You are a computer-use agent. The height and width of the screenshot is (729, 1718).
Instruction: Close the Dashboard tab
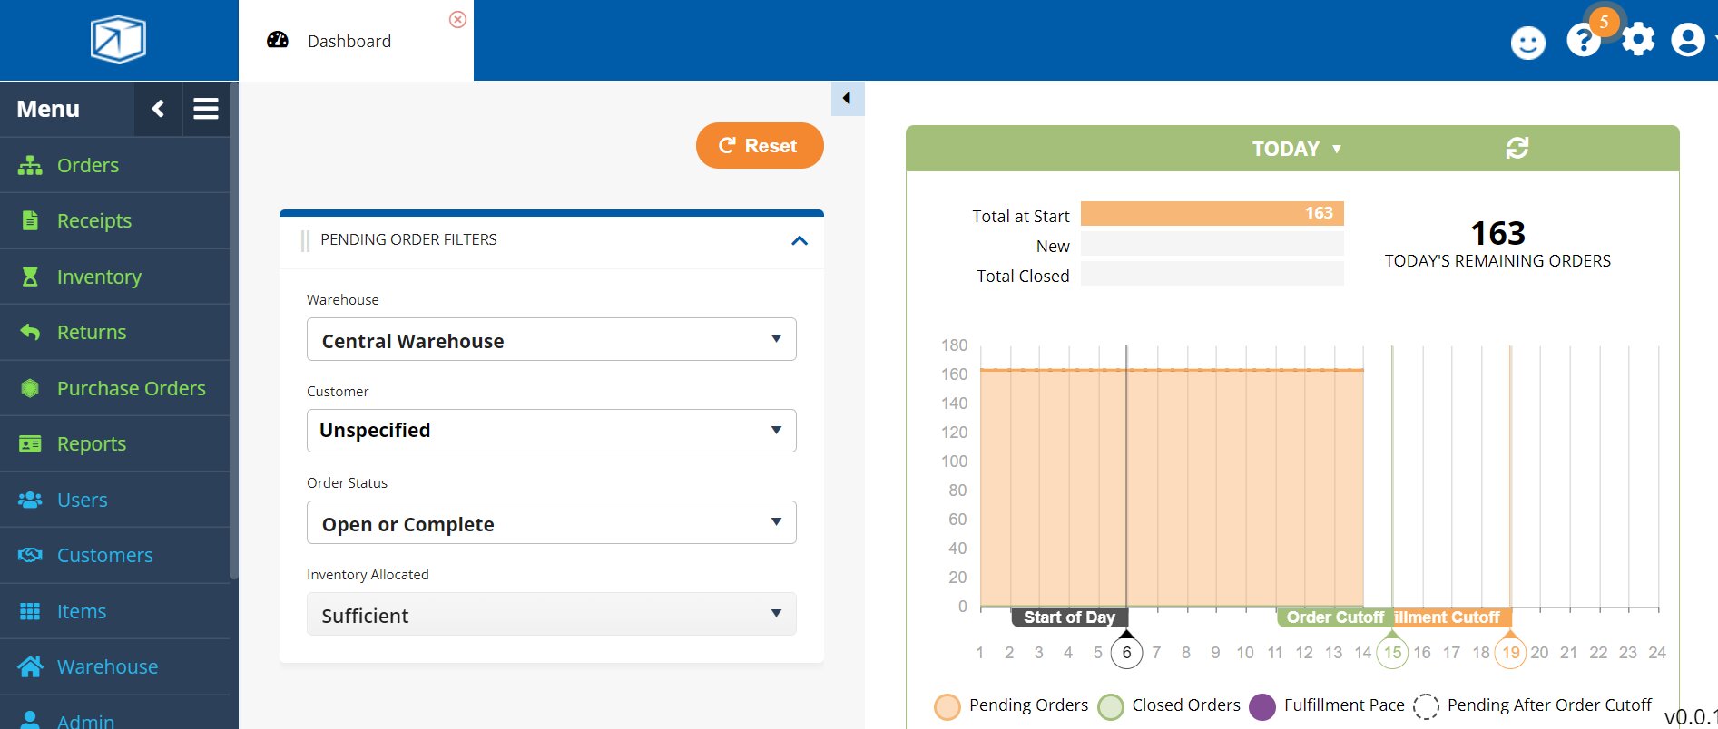pos(457,19)
